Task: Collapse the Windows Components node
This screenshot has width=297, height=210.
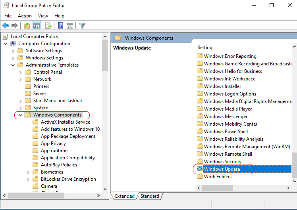Action: (x=21, y=115)
